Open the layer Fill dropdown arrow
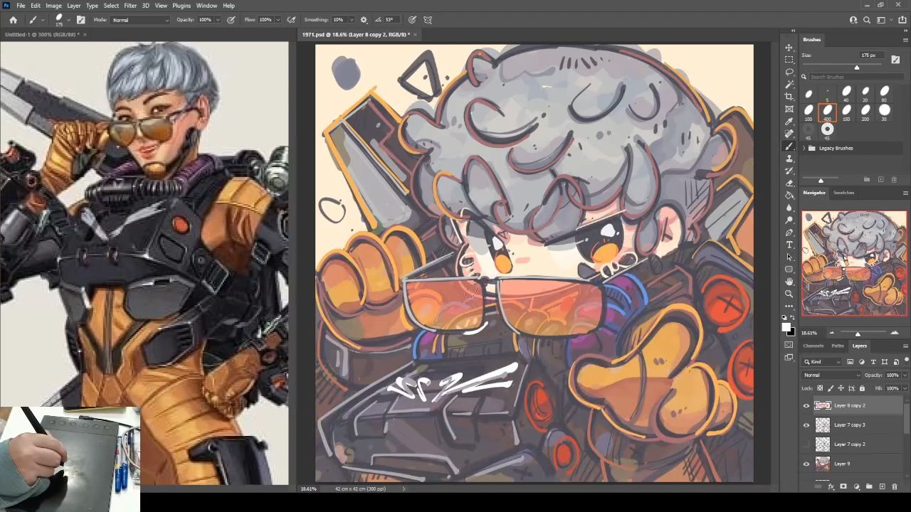This screenshot has height=512, width=911. pos(905,388)
